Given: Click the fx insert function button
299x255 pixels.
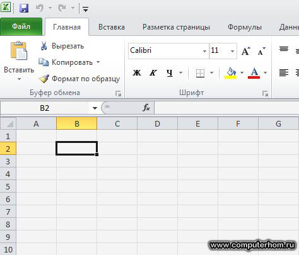Looking at the screenshot, I should pos(146,108).
